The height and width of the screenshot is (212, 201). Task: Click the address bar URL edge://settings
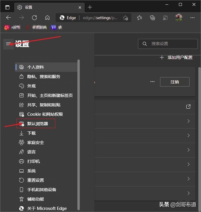tap(100, 18)
